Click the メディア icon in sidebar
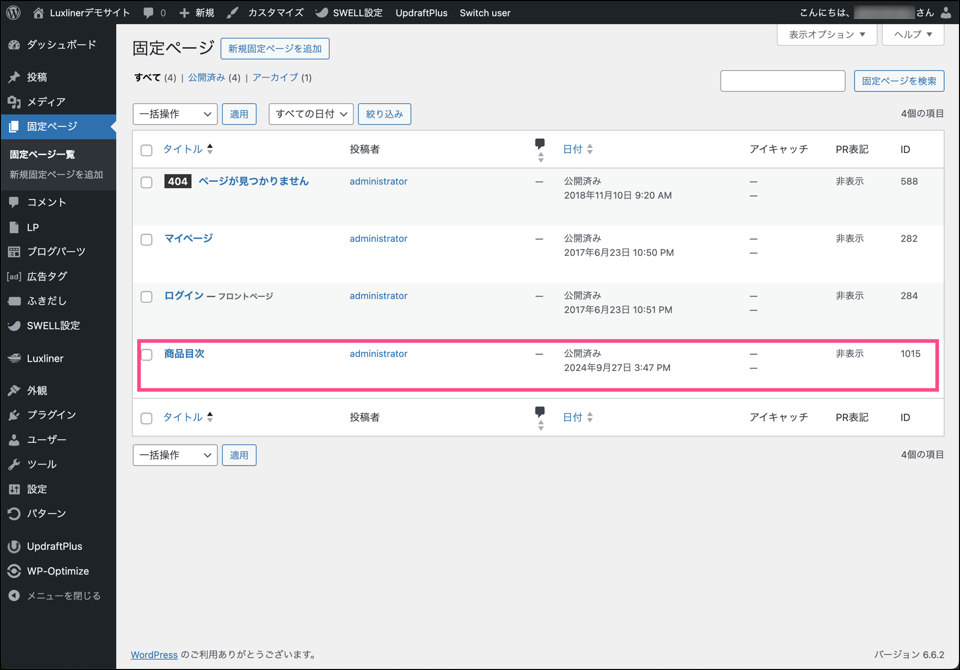960x670 pixels. [14, 102]
